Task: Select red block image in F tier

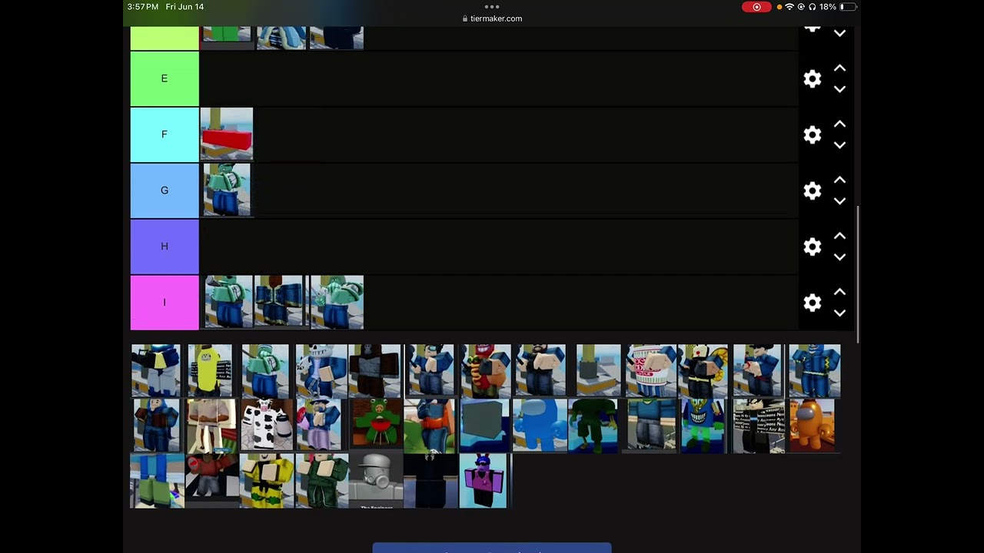Action: [227, 134]
